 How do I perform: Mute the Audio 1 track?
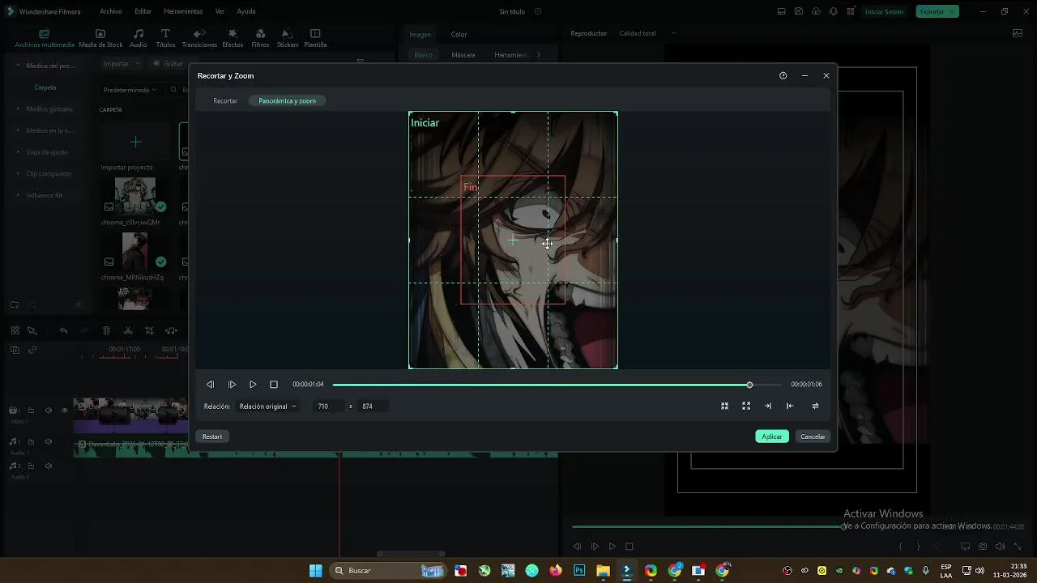click(x=49, y=442)
